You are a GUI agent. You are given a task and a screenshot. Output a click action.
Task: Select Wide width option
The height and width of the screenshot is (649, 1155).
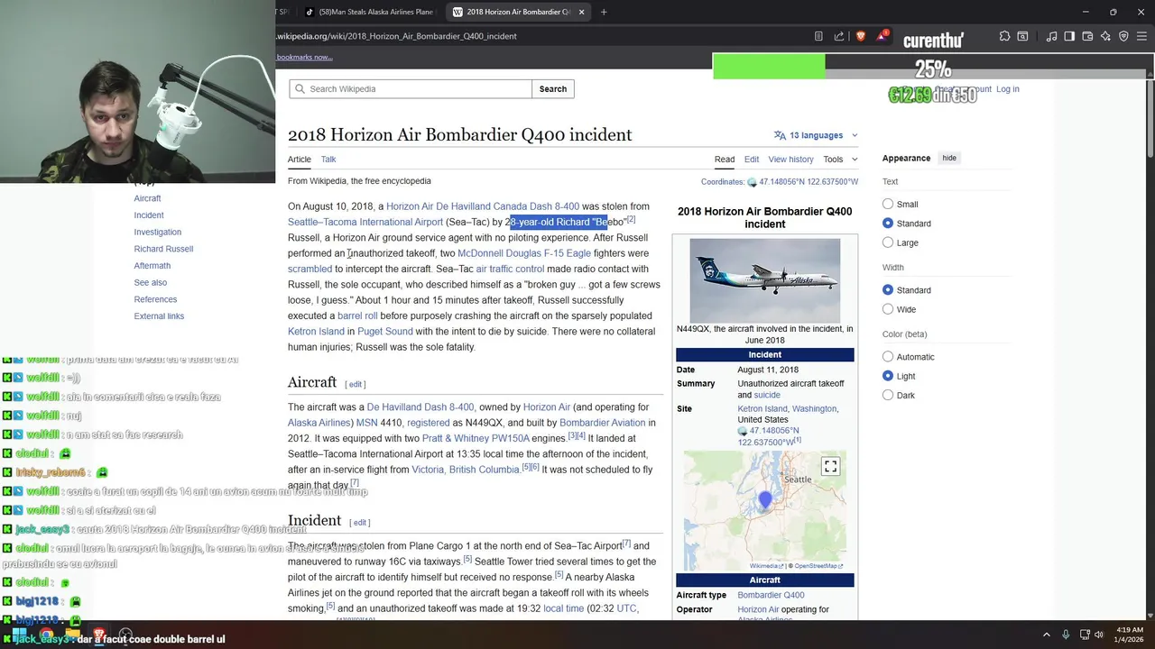point(888,309)
